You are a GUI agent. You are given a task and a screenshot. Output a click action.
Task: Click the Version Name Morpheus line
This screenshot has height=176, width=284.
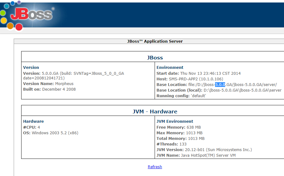(48, 84)
